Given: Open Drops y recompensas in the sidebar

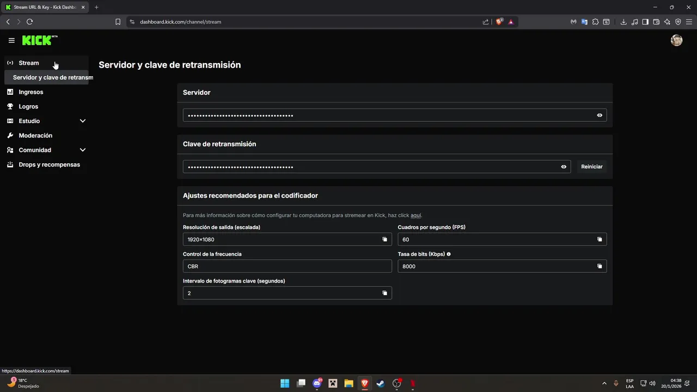Looking at the screenshot, I should point(46,164).
